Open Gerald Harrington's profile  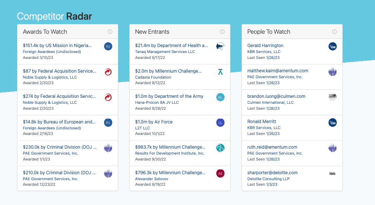265,46
